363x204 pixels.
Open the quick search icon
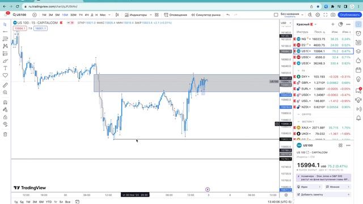[310, 15]
